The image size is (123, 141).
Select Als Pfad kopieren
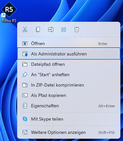tap(69, 95)
